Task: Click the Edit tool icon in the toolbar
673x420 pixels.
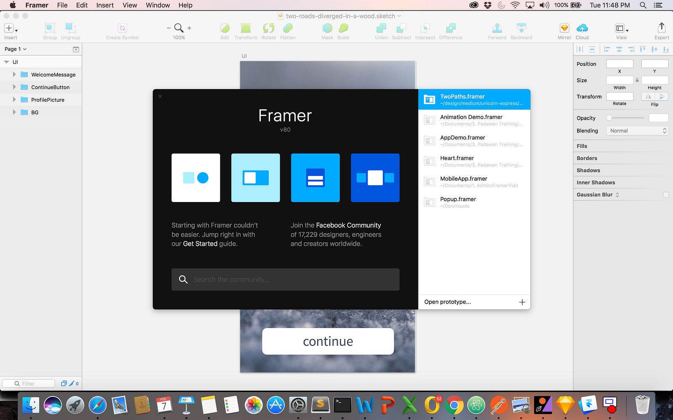Action: click(225, 28)
